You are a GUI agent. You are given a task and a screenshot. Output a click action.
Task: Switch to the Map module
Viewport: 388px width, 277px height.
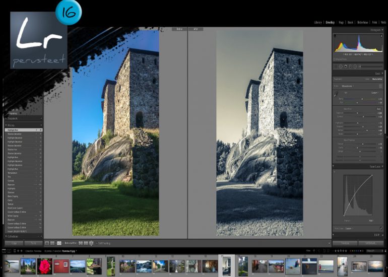click(341, 22)
